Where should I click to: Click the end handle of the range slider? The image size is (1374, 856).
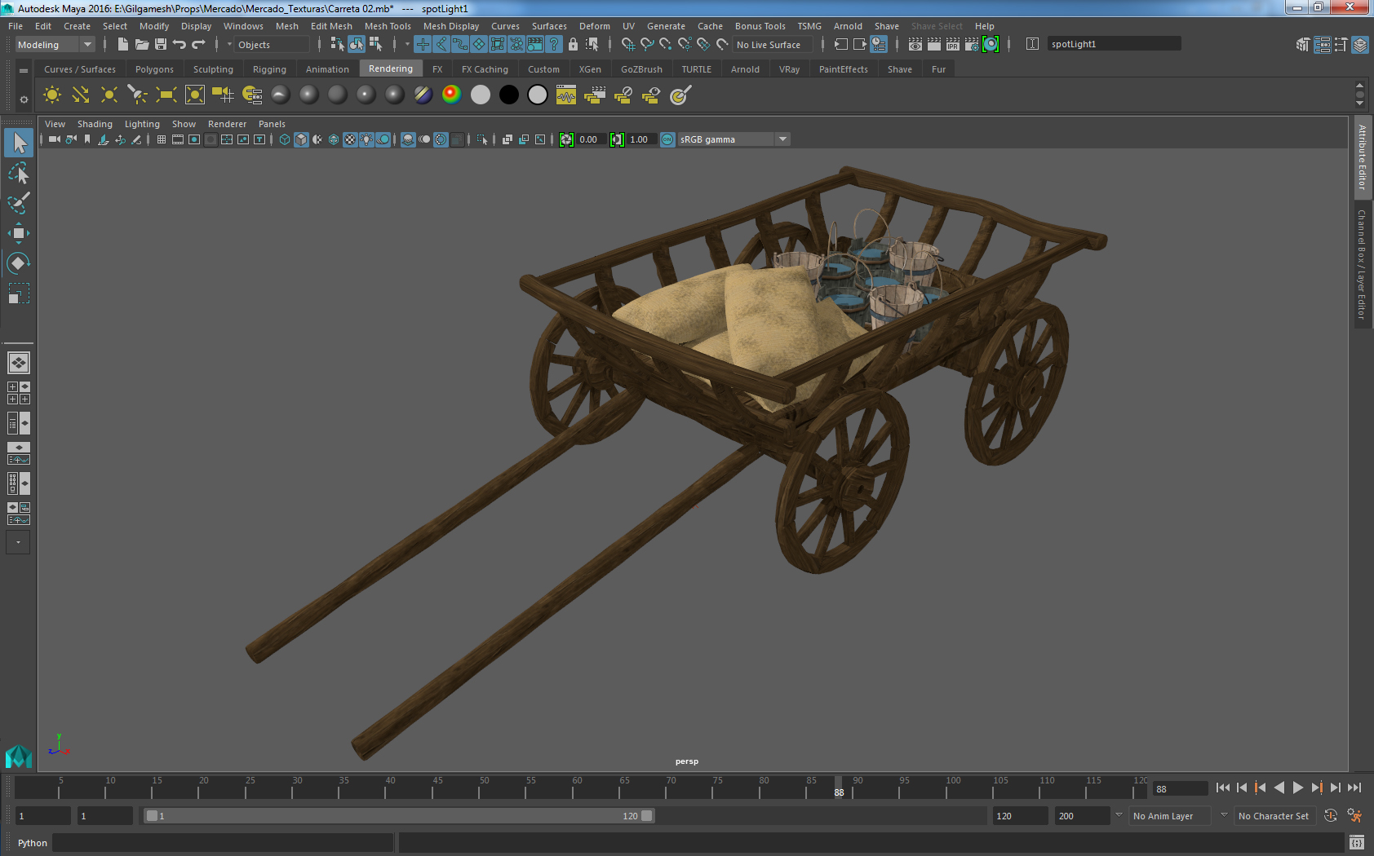(647, 816)
